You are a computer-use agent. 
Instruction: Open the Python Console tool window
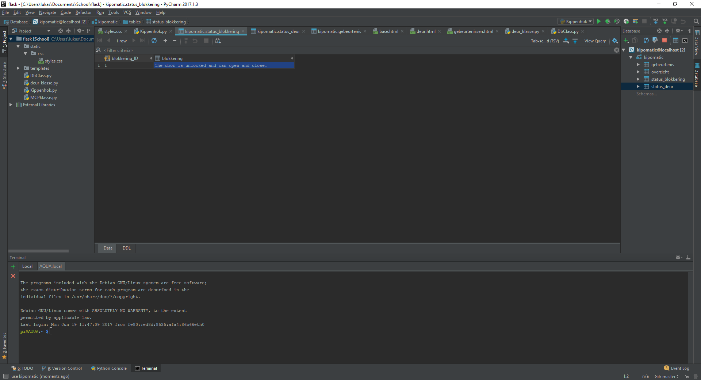point(109,368)
